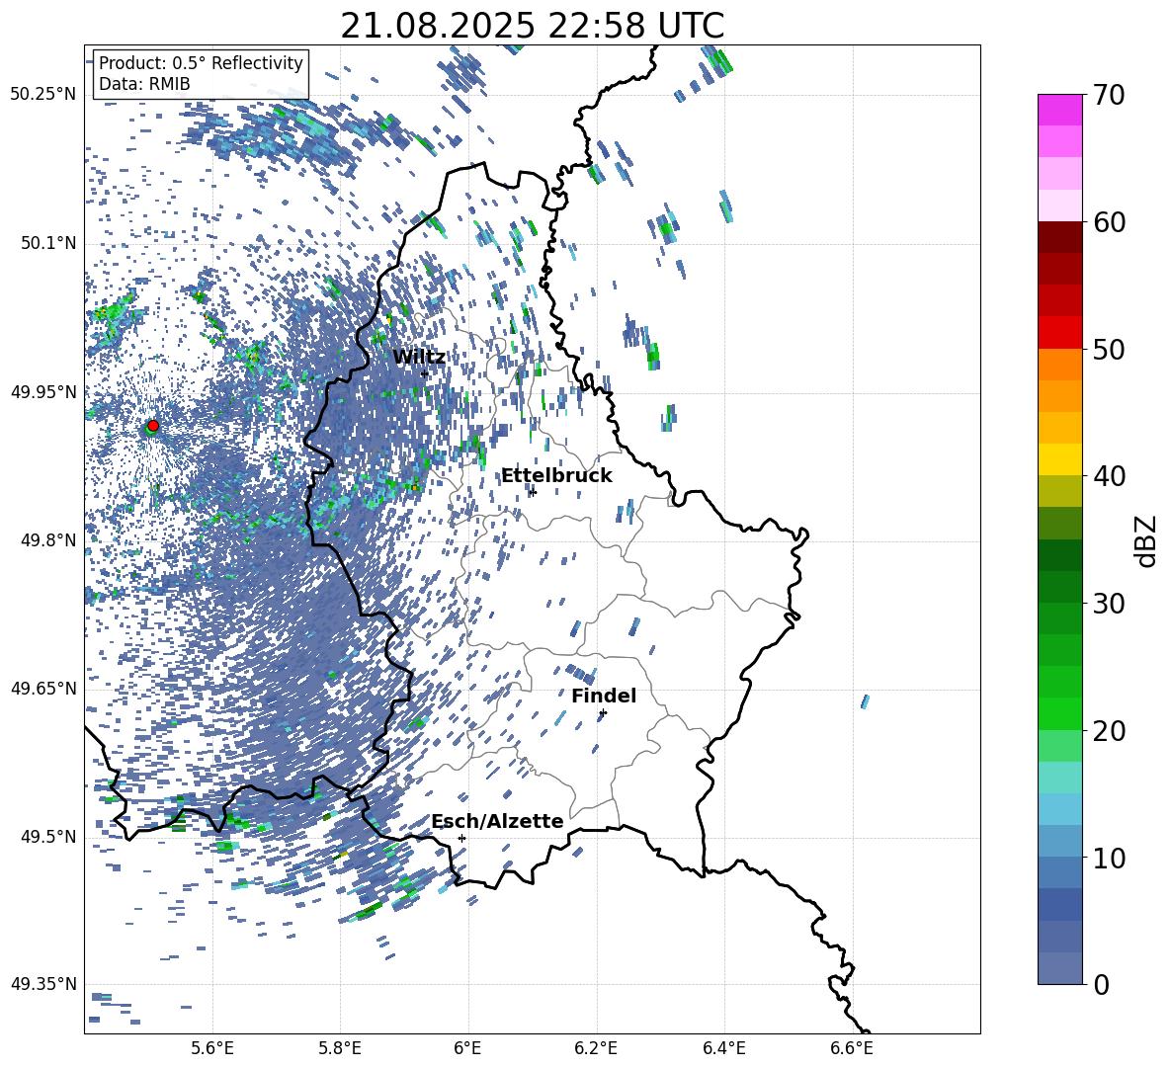Click the cross marker below Ettelbruck

pos(532,492)
